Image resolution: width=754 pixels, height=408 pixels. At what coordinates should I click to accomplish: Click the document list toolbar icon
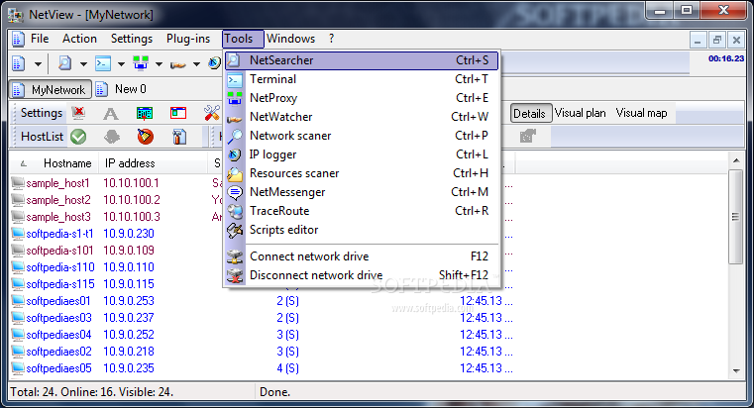pos(18,63)
